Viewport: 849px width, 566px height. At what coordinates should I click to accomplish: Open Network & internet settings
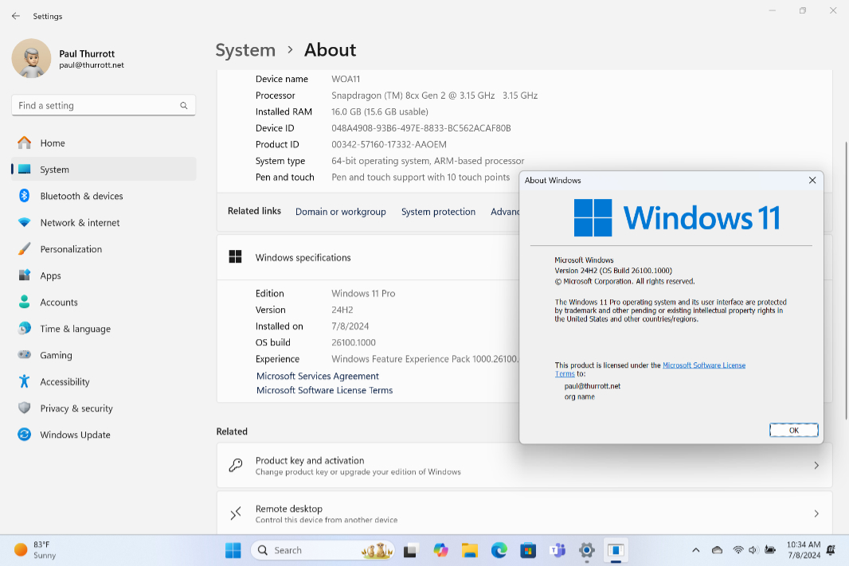(x=80, y=223)
